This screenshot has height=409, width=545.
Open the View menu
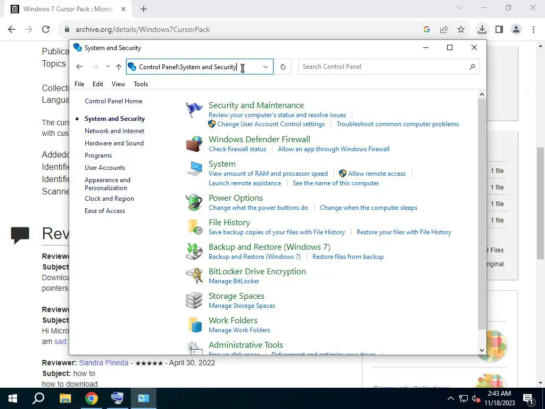tap(118, 84)
